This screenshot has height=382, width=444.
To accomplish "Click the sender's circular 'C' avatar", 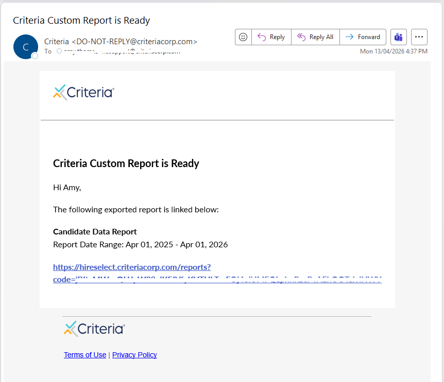I will 25,47.
